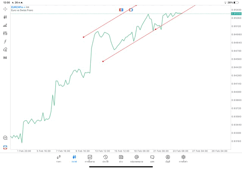Viewport: 242px width, 169px height.
Task: Select the crosshair tool in left sidebar
Action: point(5,9)
